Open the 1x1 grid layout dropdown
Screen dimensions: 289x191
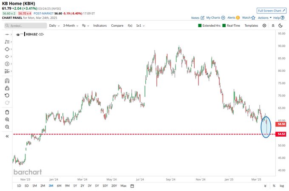pyautogui.click(x=140, y=25)
